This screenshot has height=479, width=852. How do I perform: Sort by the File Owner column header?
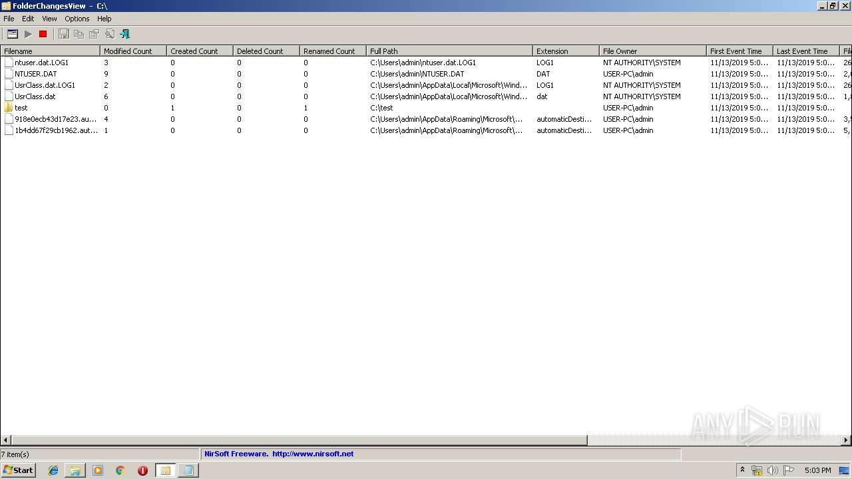(x=652, y=51)
